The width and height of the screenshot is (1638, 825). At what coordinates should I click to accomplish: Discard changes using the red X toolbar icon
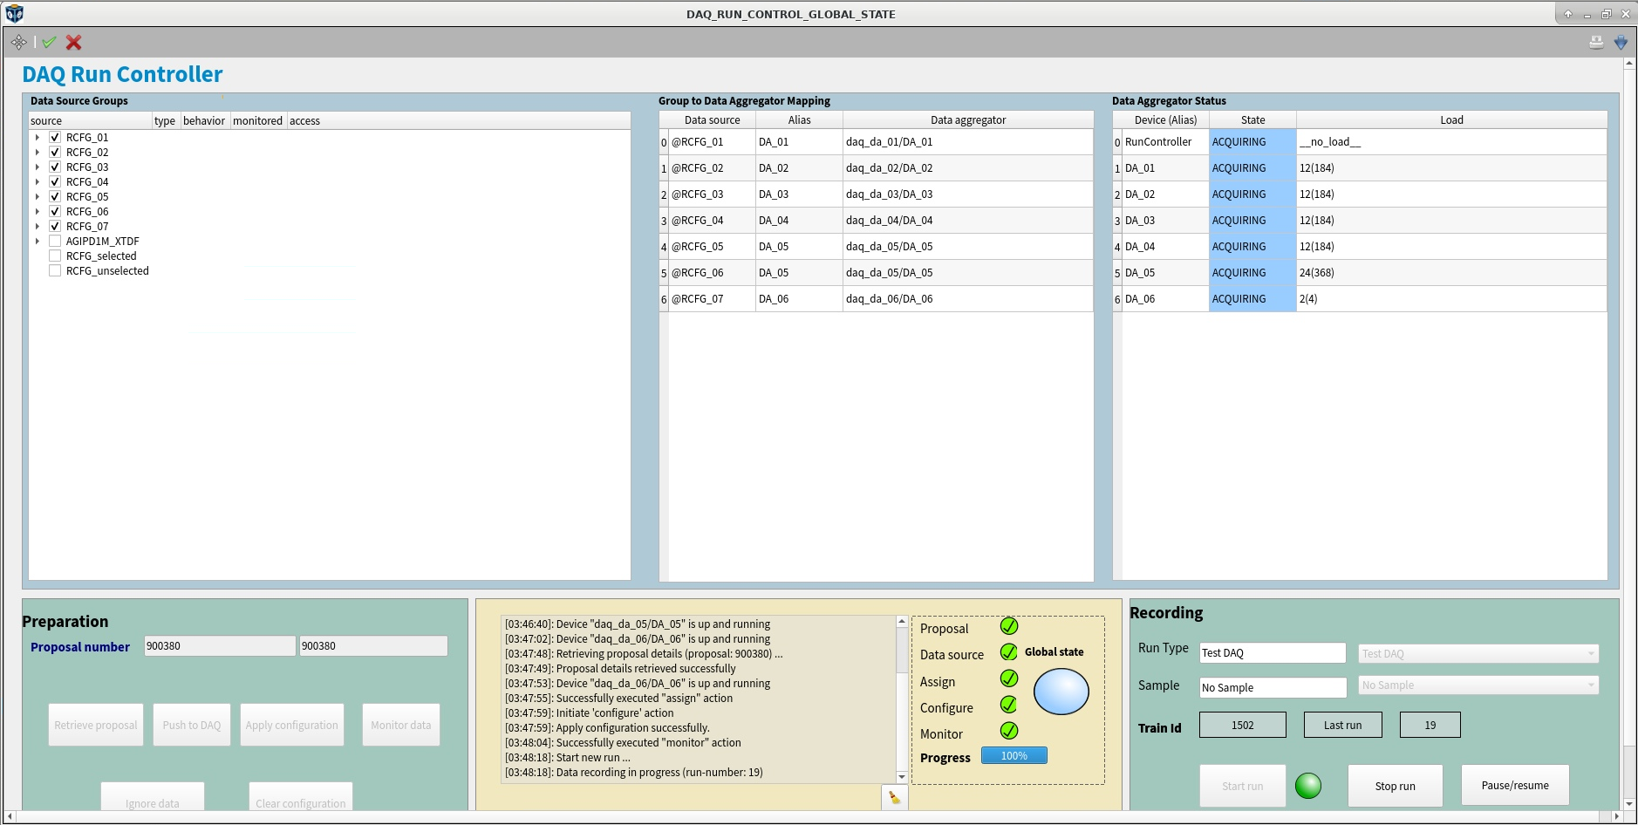pyautogui.click(x=73, y=42)
